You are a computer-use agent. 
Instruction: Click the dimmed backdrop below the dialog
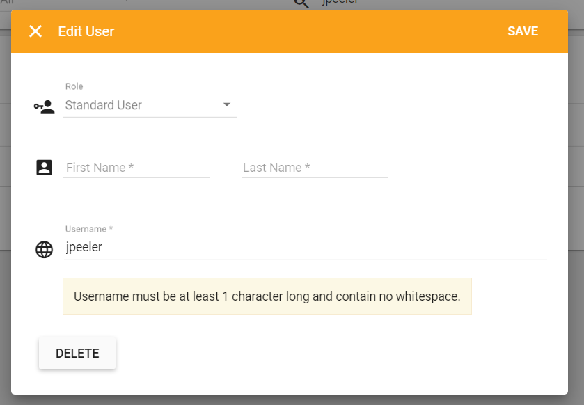(x=292, y=400)
